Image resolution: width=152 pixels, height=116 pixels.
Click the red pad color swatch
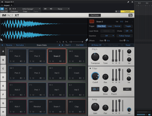[92, 21]
